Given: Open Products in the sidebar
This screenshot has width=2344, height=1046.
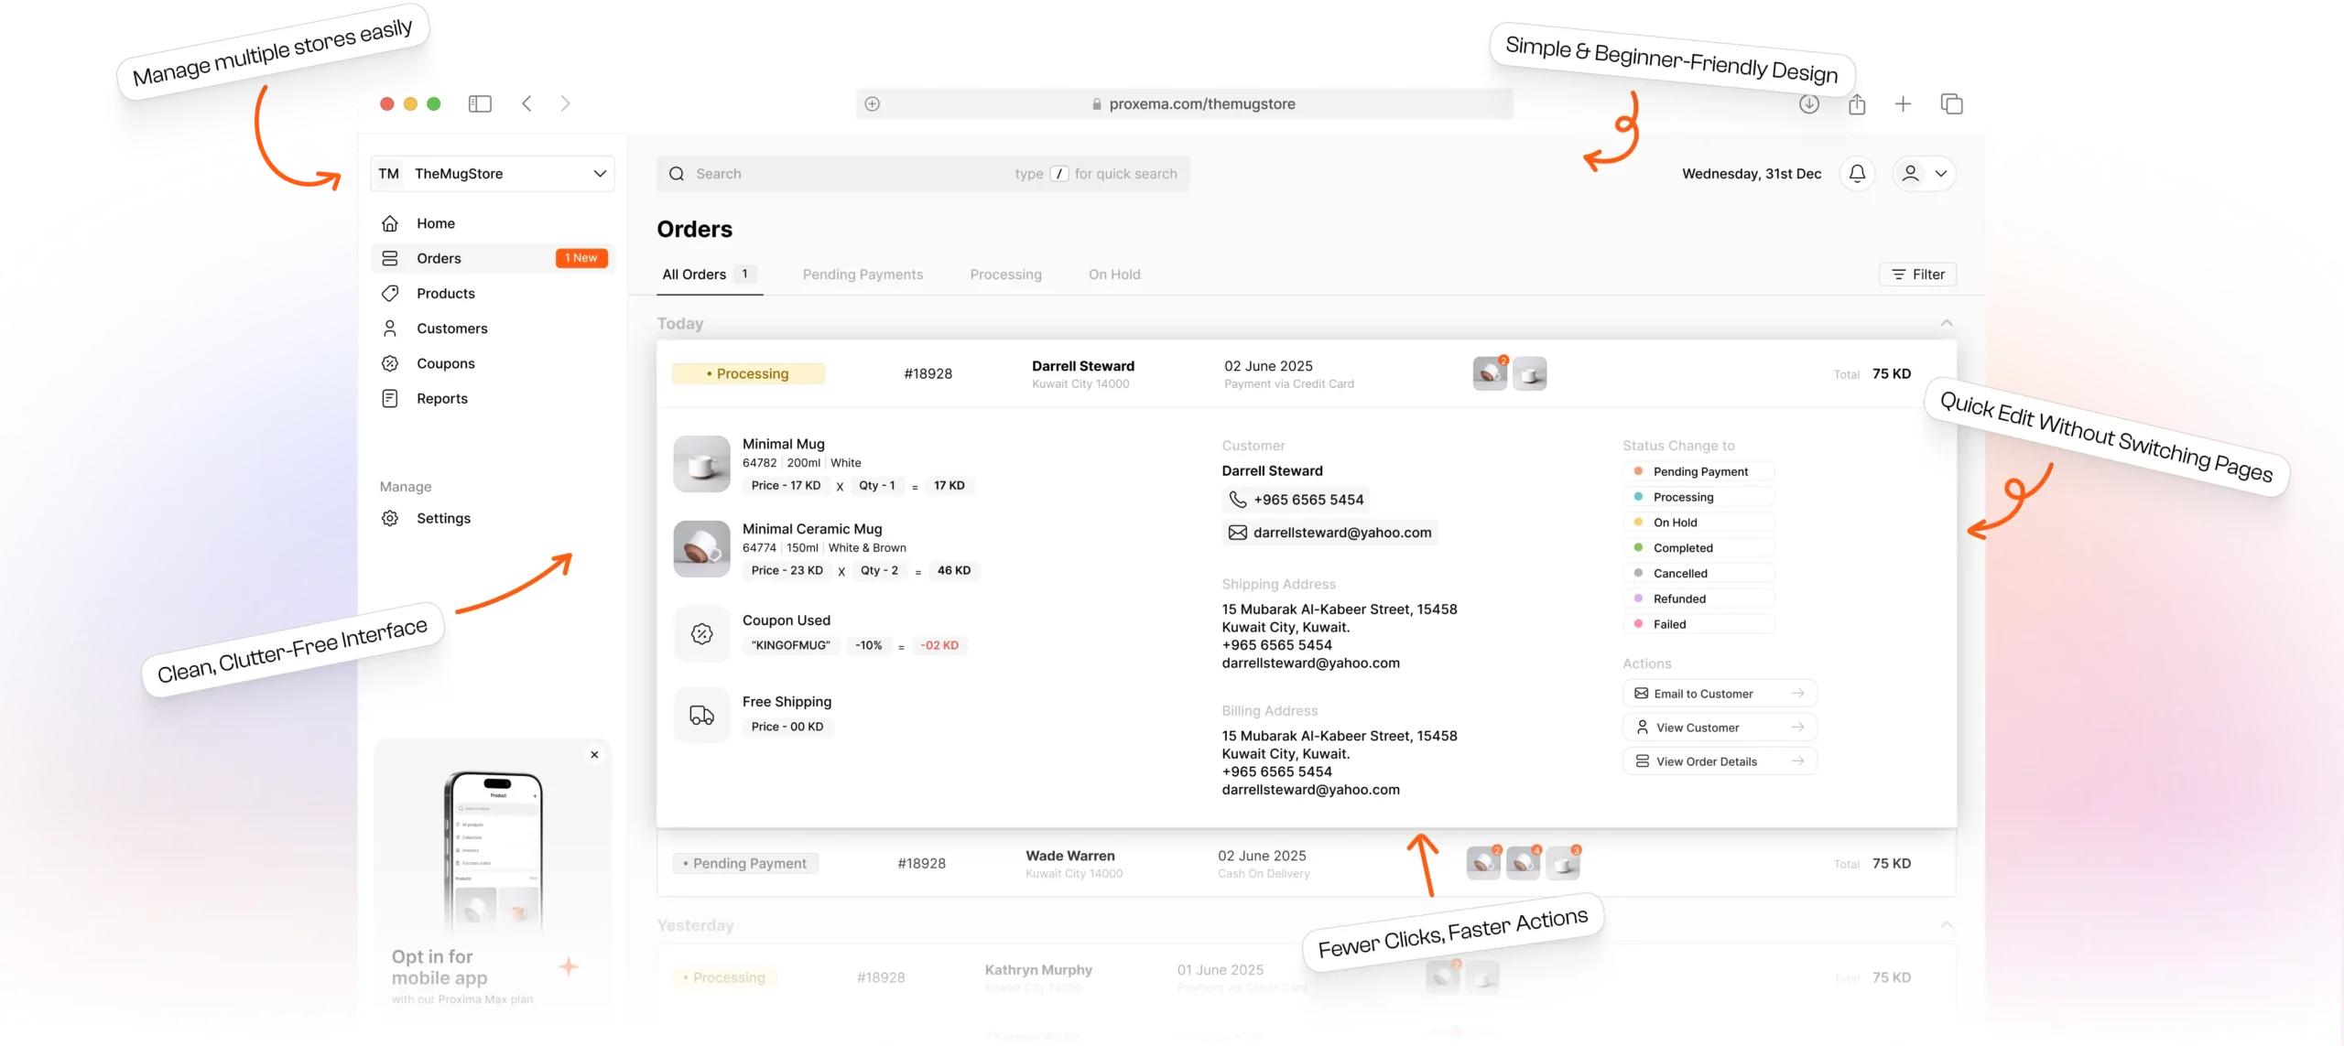Looking at the screenshot, I should click(x=493, y=294).
